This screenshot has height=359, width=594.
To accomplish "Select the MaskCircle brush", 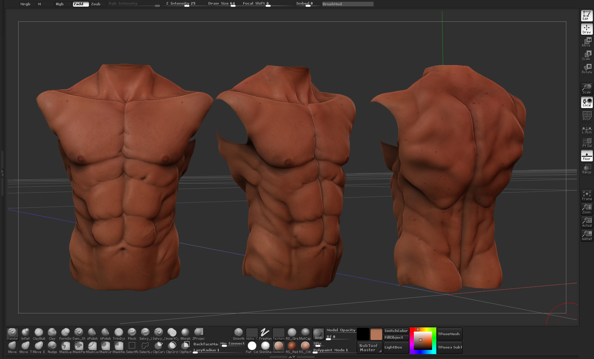I will [x=105, y=347].
